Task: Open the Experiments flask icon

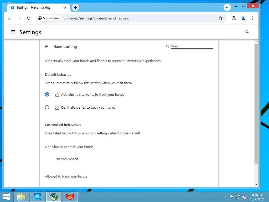Action: (x=234, y=18)
